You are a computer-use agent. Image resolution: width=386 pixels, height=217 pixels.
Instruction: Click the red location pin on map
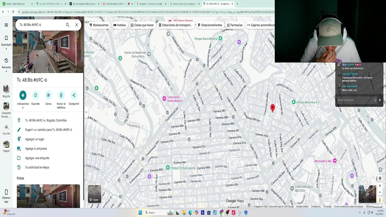pyautogui.click(x=273, y=108)
